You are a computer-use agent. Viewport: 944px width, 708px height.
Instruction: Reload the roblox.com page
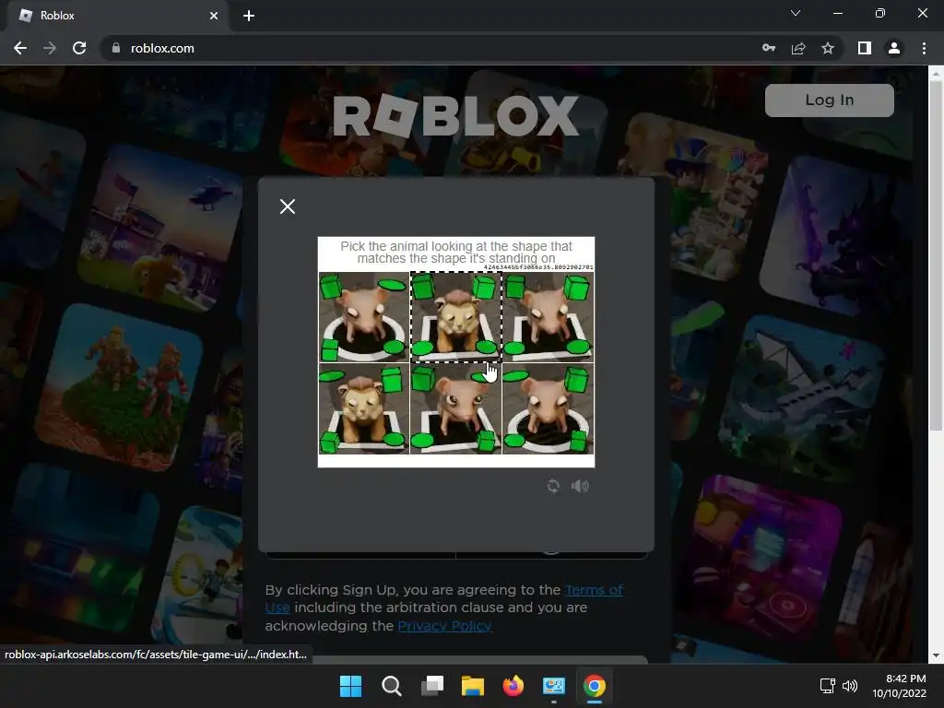[x=79, y=48]
